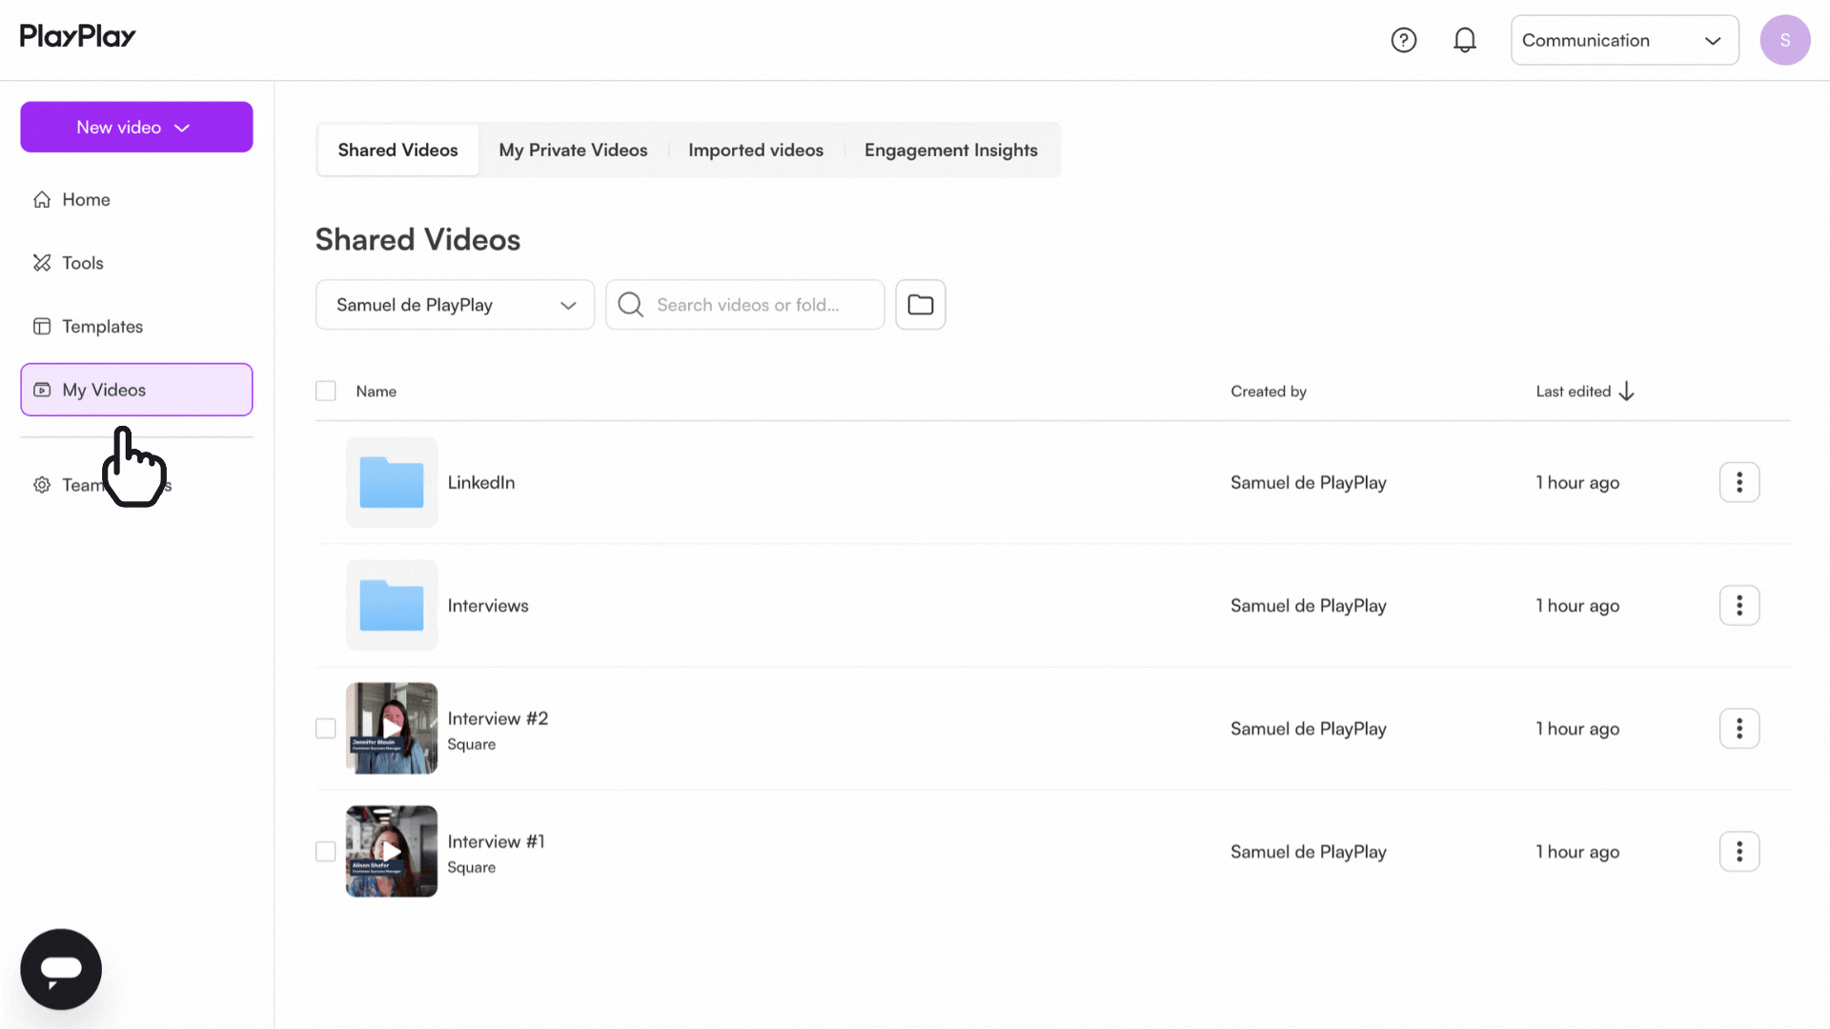Click Samuel de PlayPlay in Interview #1 row
1830x1029 pixels.
pyautogui.click(x=1309, y=853)
